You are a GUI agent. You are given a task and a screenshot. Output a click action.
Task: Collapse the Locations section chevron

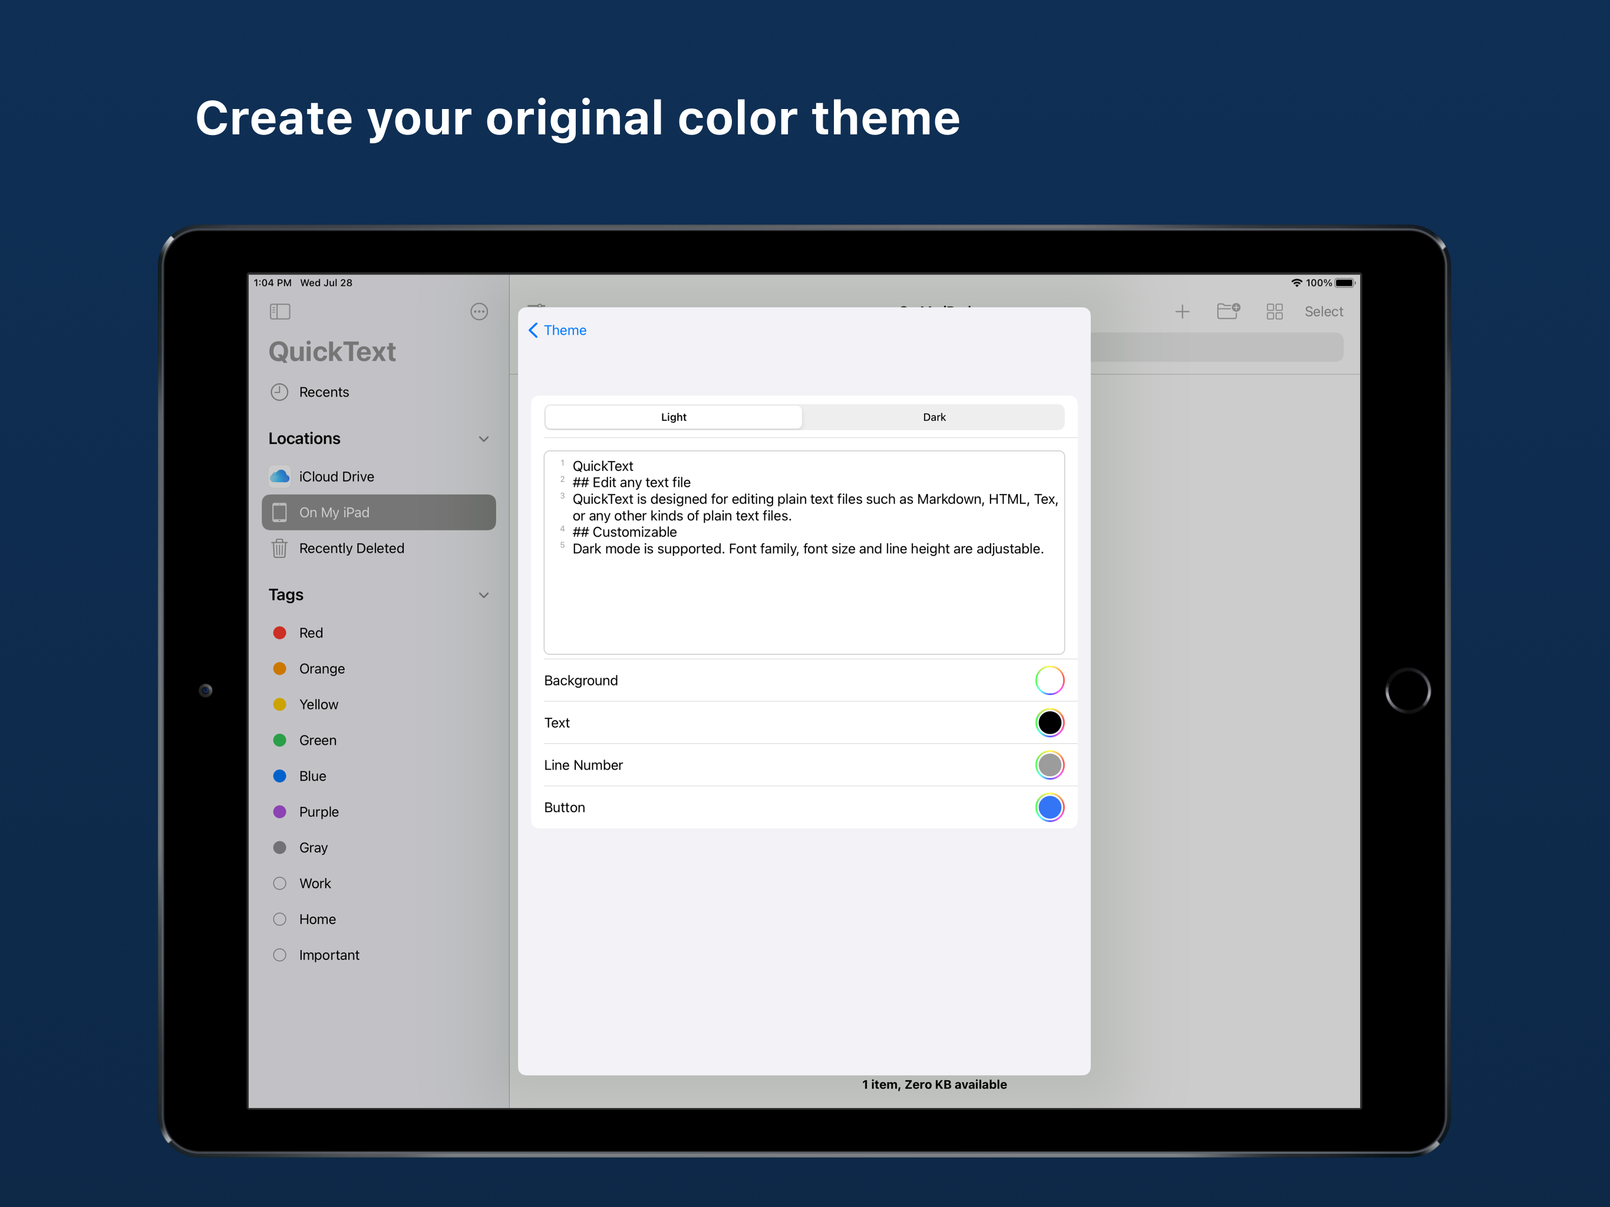(483, 439)
